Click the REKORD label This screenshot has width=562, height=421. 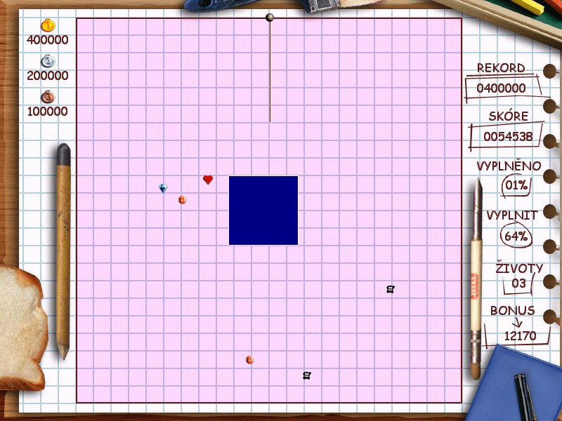pos(501,68)
